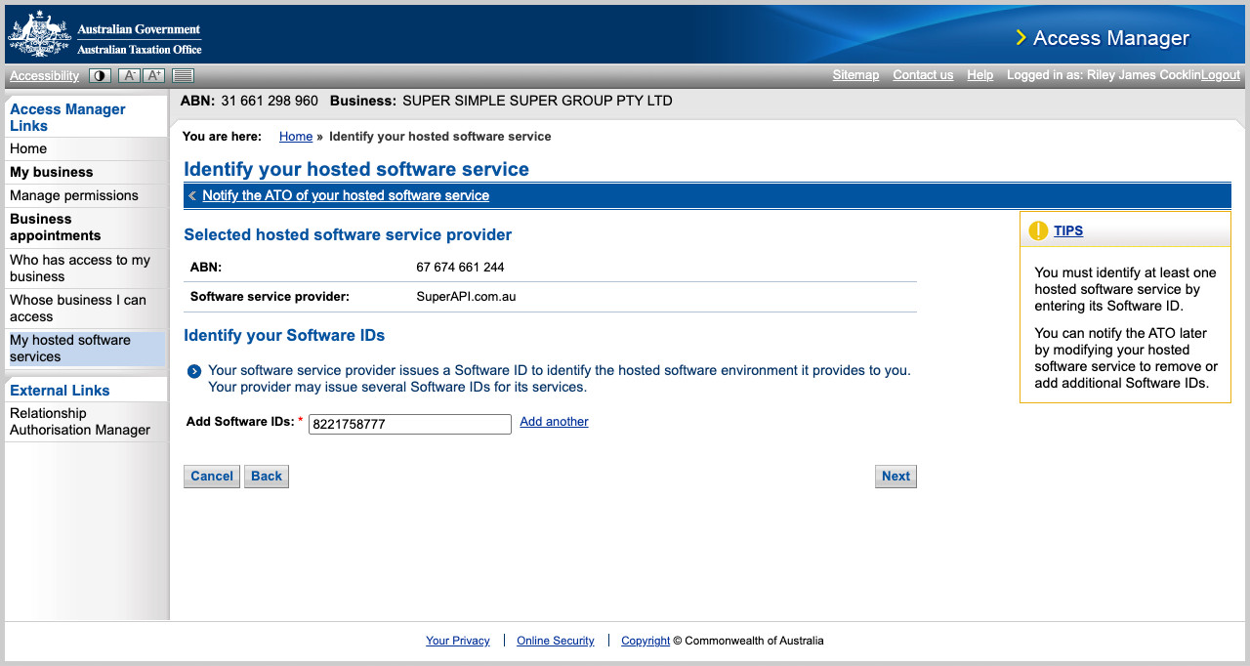
Task: Click SUPER SIMPLE SUPER GROUP PTY LTD text
Action: point(537,101)
